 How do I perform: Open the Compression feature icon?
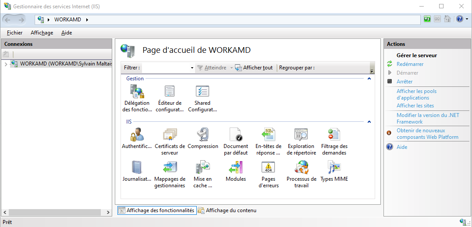click(x=202, y=135)
